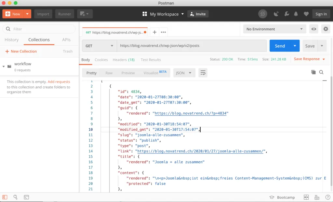Select the Headers (18) tab
The image size is (333, 202).
pos(124,60)
